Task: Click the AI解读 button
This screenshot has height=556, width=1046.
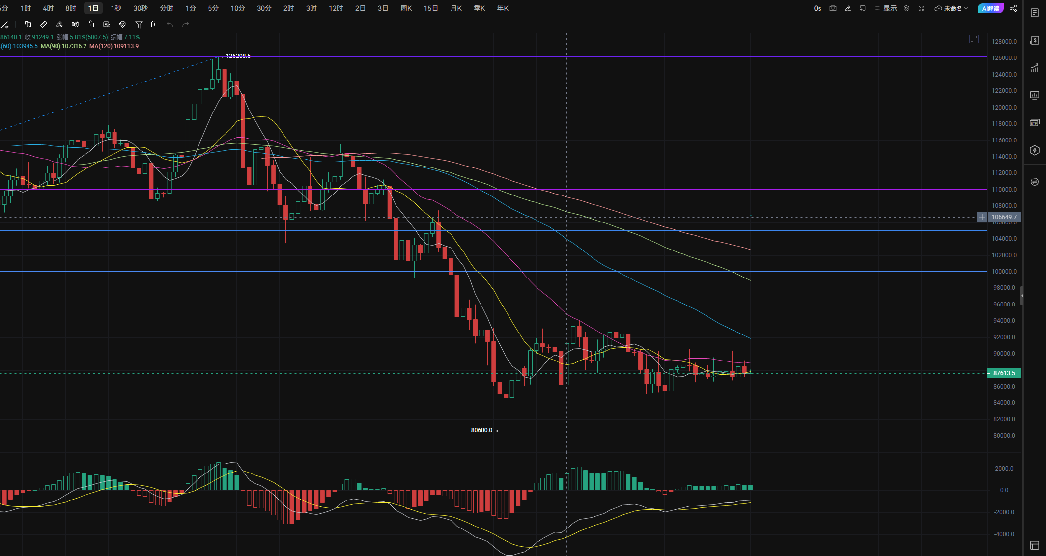Action: click(990, 8)
